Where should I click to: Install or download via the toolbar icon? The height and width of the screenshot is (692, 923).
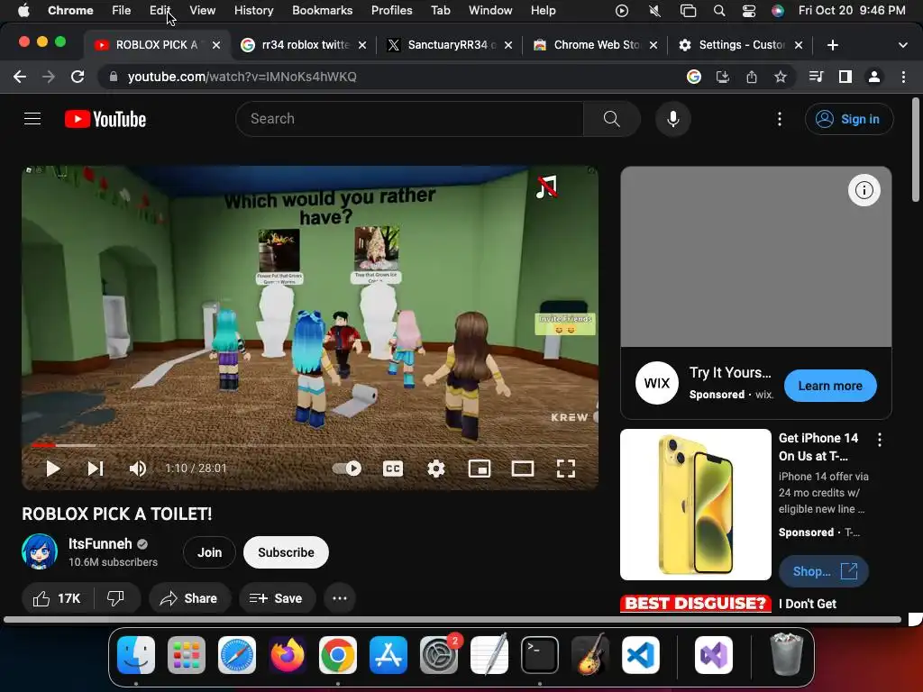pos(723,77)
